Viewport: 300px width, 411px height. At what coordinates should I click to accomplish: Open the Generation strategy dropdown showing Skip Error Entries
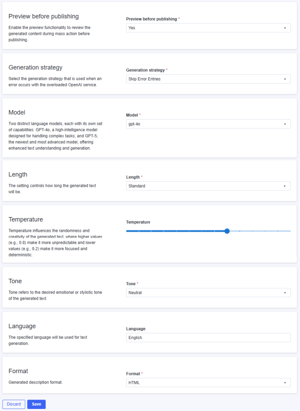[x=208, y=79]
